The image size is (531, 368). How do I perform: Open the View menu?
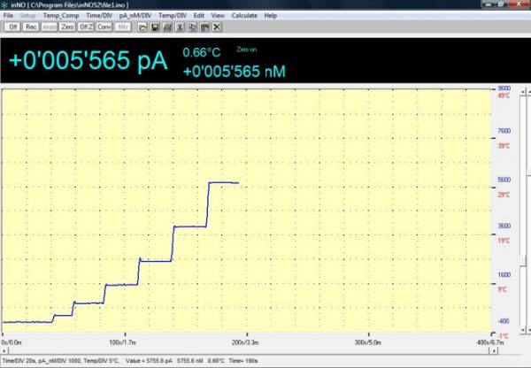tap(218, 16)
